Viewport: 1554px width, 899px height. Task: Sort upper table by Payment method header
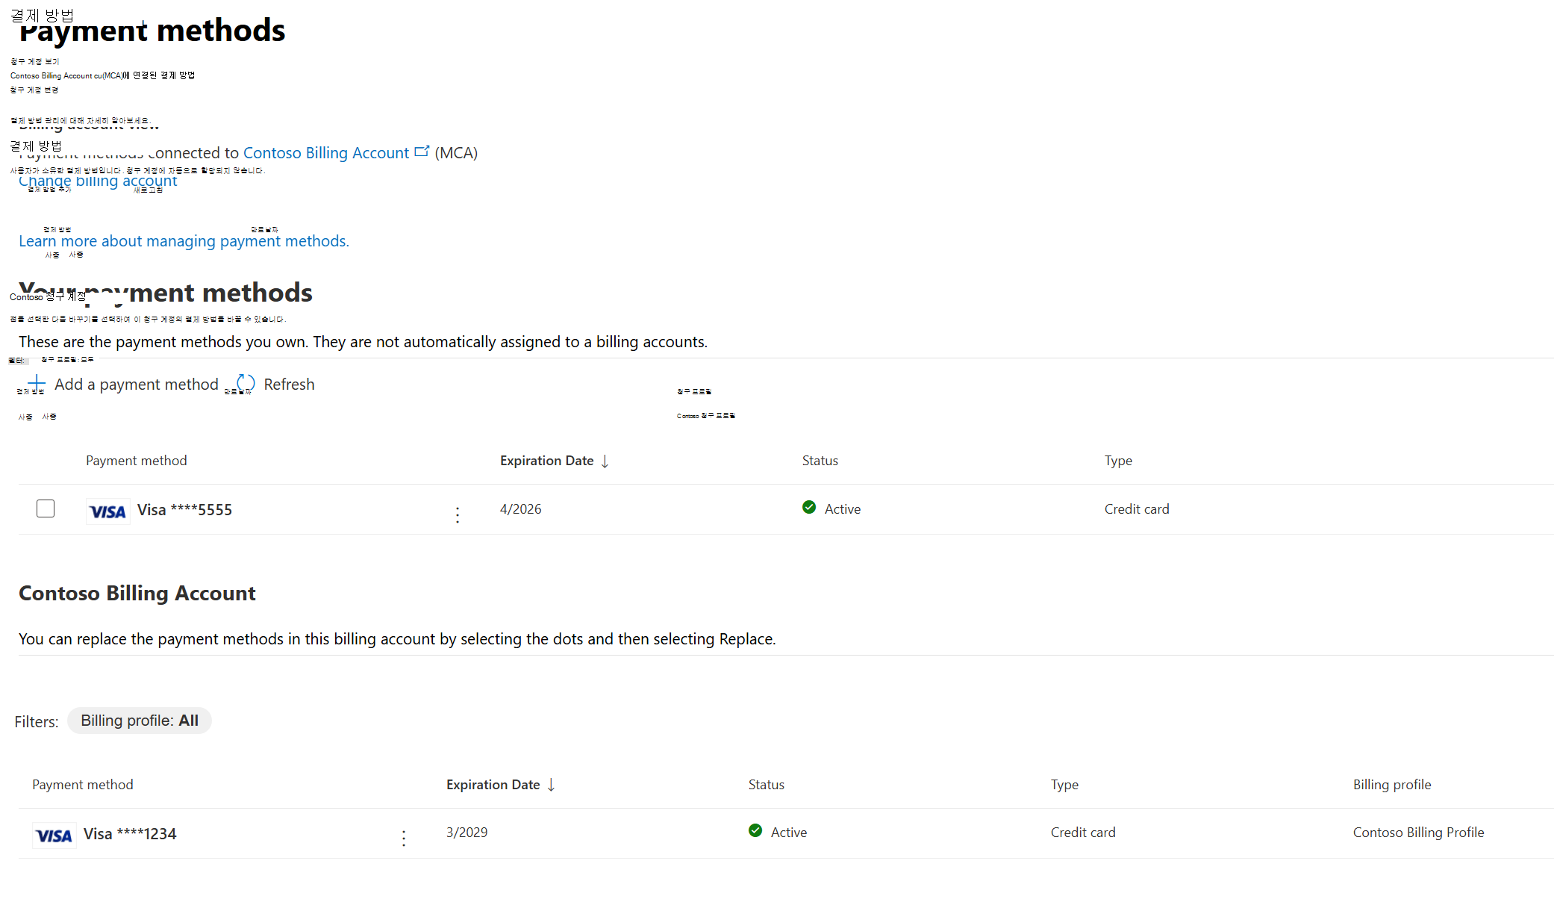(x=137, y=461)
